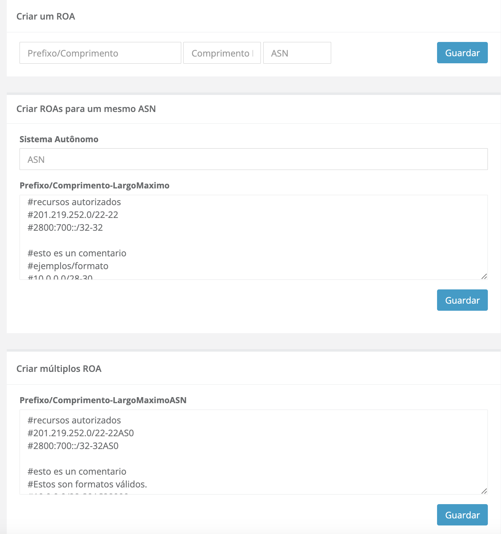Focus the Comprimento field beside the prefix input
Screen dimensions: 501x534
(222, 53)
